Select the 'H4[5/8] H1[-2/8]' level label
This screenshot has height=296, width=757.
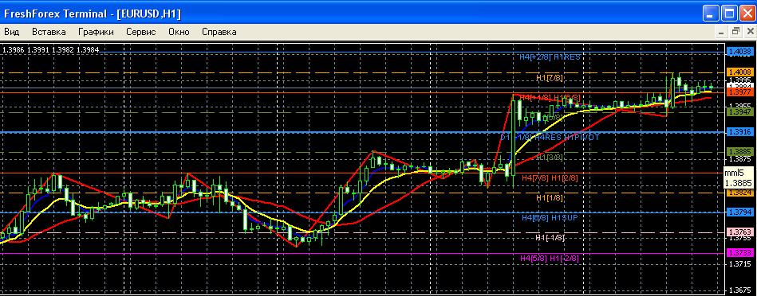(x=550, y=259)
